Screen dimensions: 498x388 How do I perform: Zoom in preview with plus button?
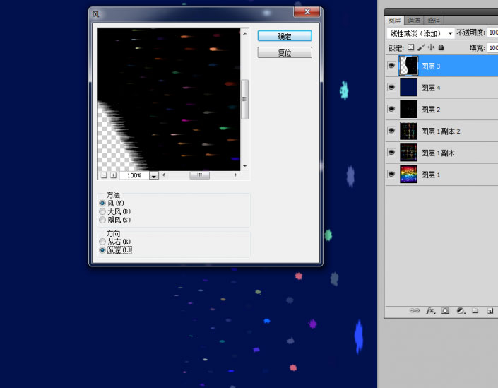[114, 175]
